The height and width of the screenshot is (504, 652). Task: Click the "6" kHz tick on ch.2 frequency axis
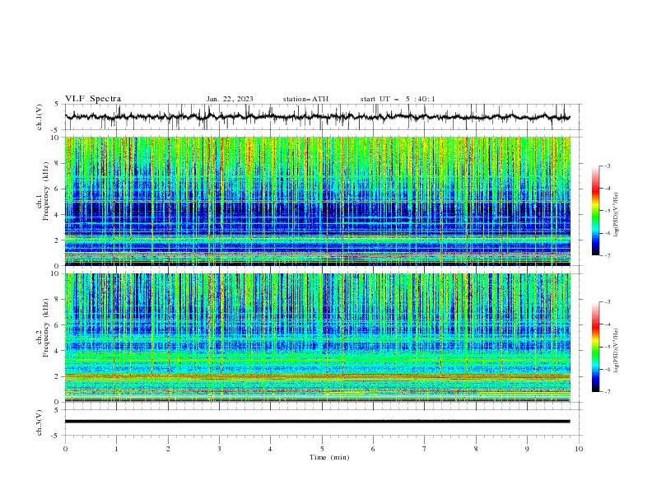58,325
